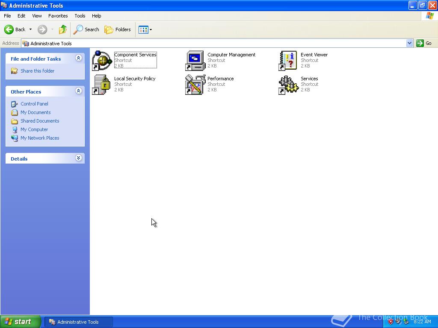
Task: Open the View menu
Action: pos(37,16)
